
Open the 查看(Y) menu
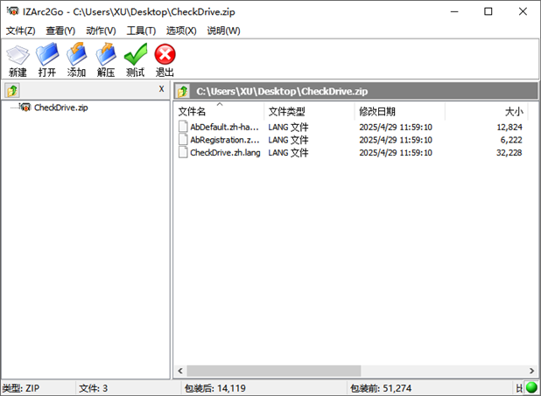point(60,31)
